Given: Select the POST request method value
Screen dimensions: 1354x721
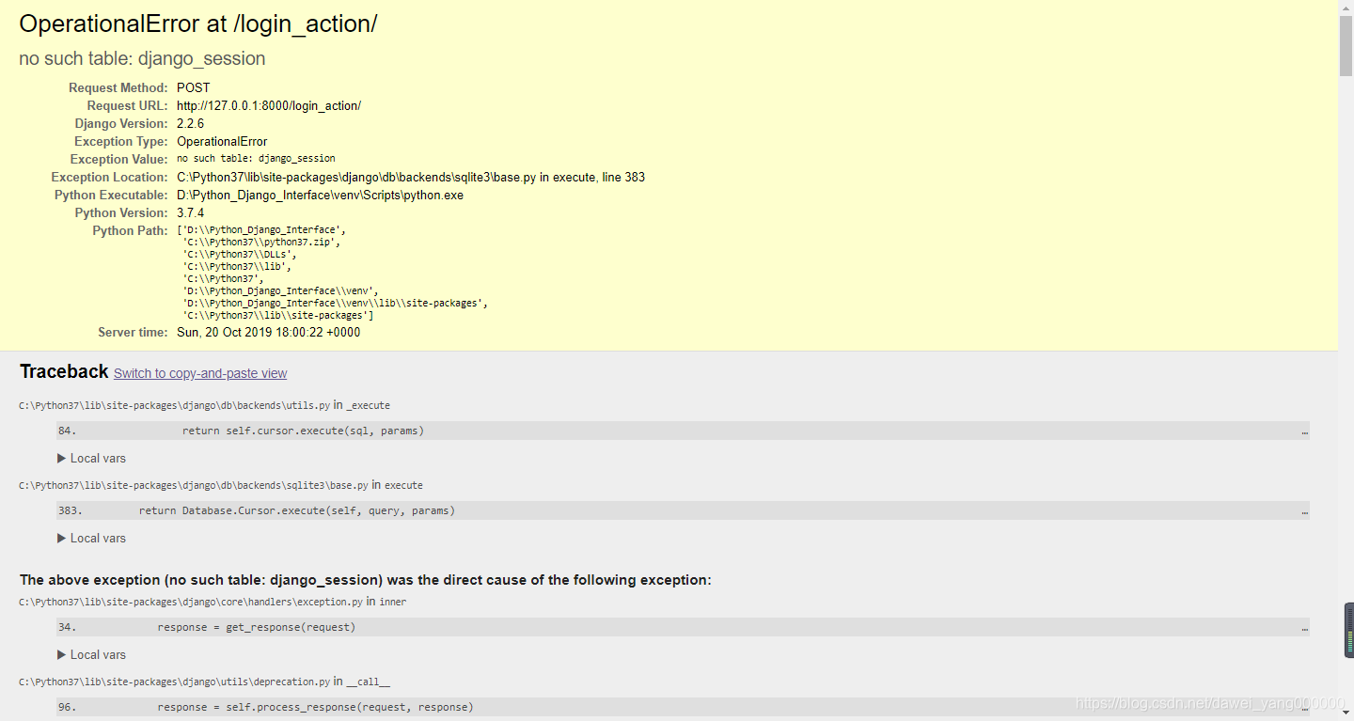Looking at the screenshot, I should coord(194,87).
